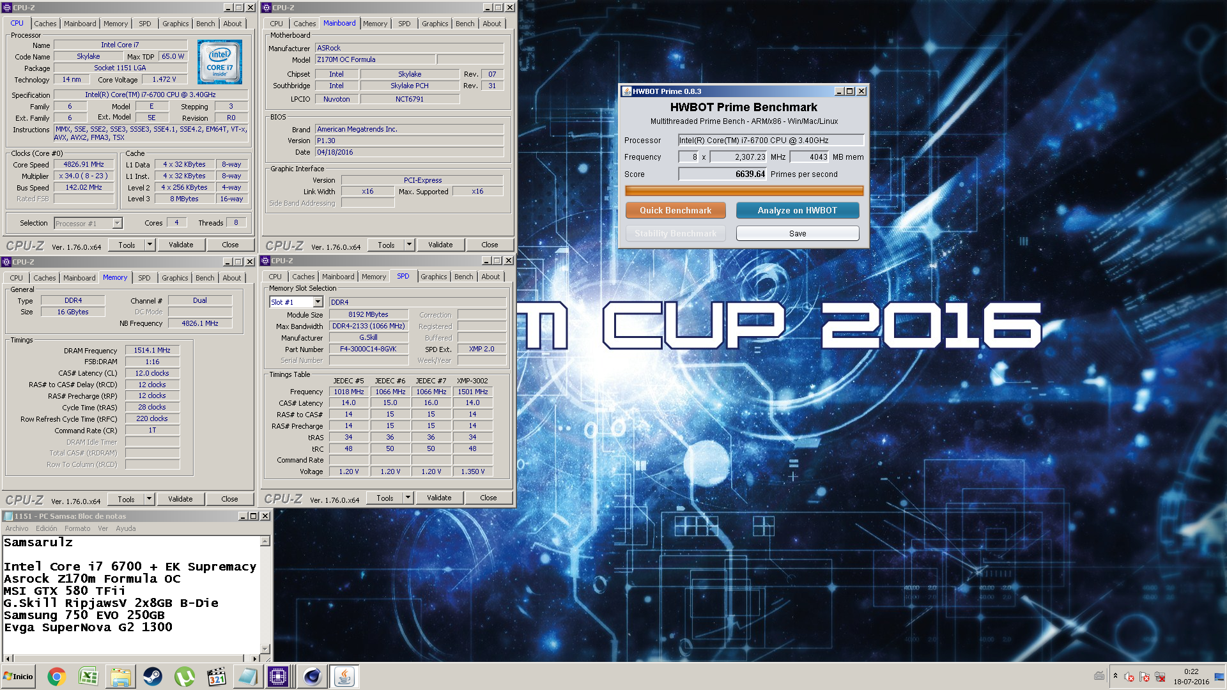Click Analyze on HWBOT button
The height and width of the screenshot is (690, 1227).
pos(797,210)
